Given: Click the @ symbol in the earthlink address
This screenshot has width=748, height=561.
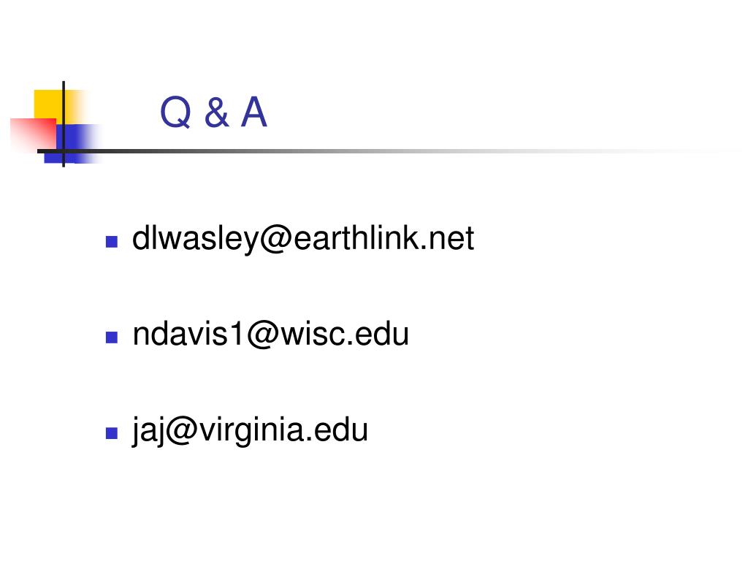Looking at the screenshot, I should 275,240.
